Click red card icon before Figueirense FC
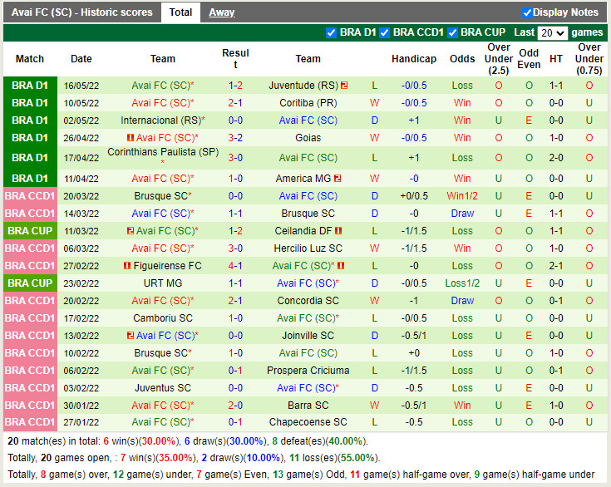 [x=127, y=266]
